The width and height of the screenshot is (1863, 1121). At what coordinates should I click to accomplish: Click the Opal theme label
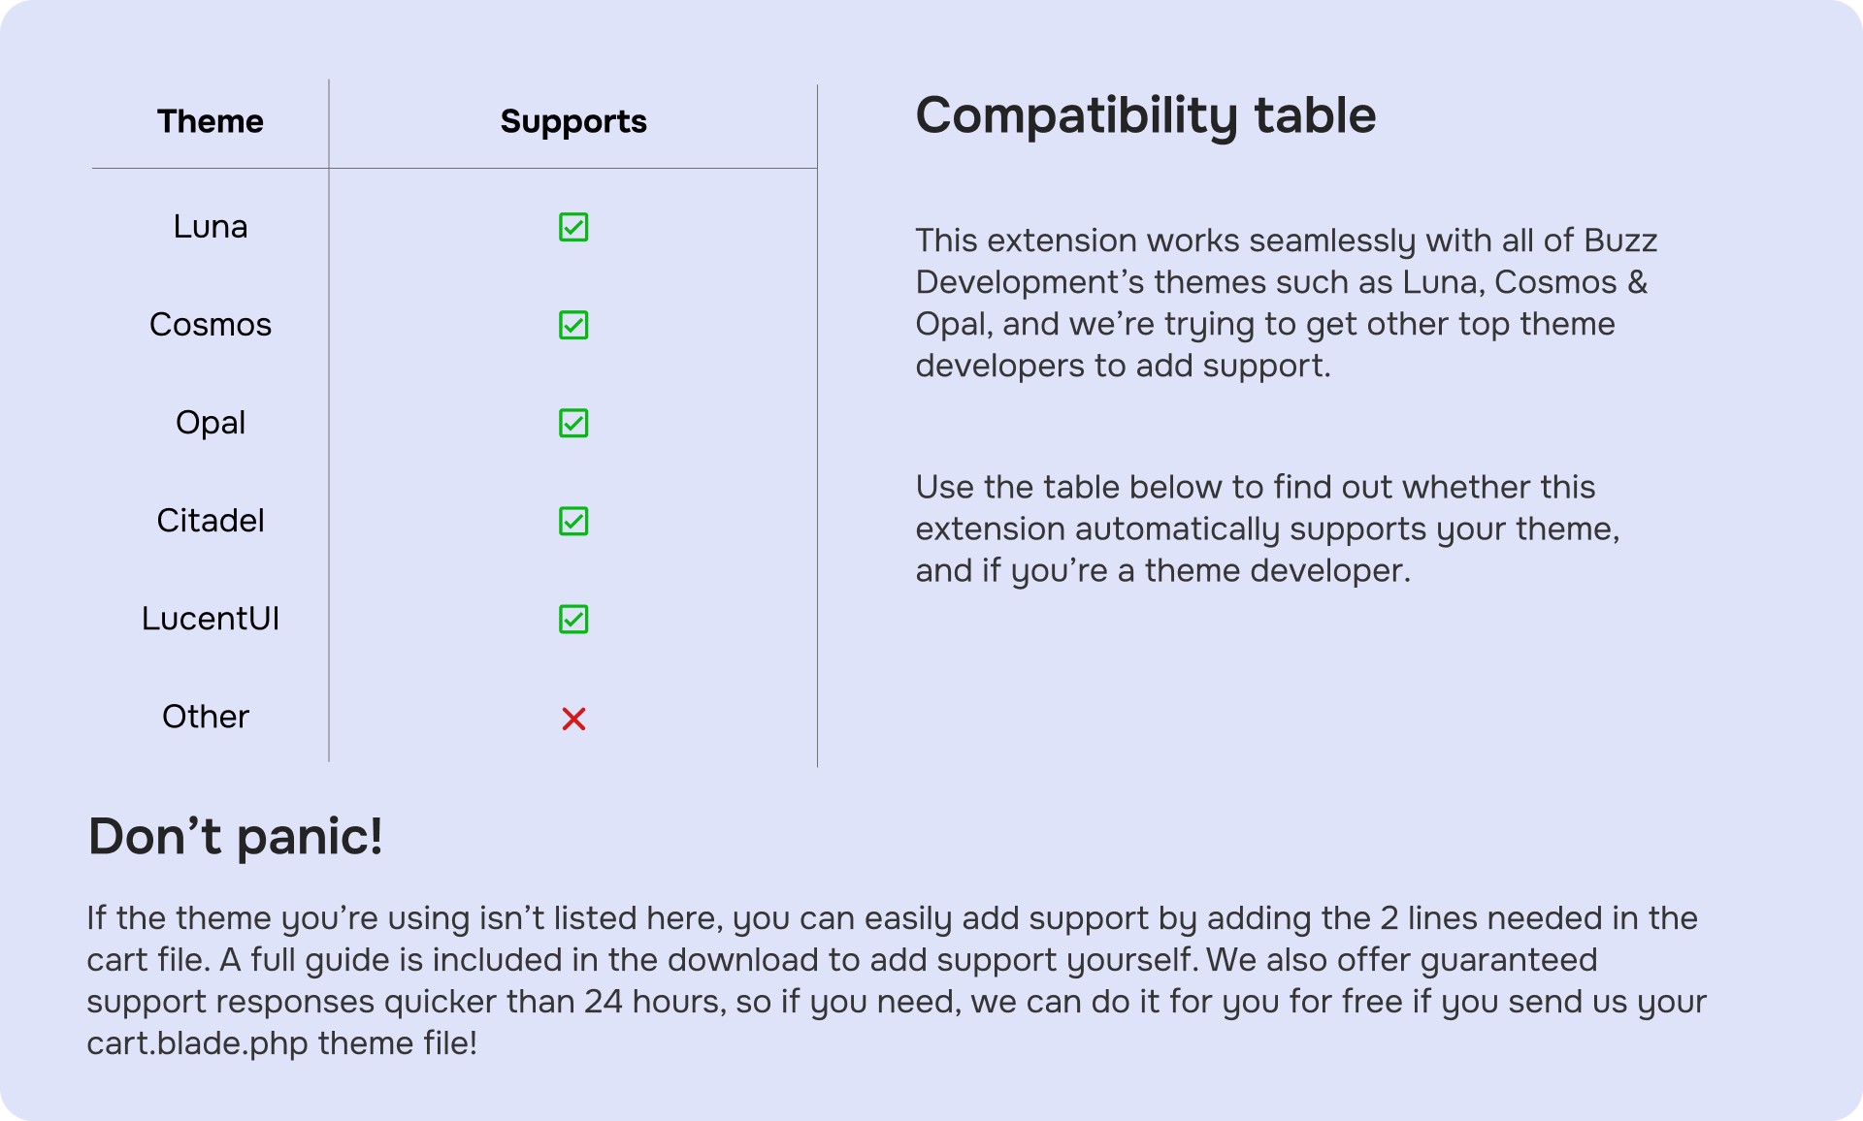coord(211,423)
